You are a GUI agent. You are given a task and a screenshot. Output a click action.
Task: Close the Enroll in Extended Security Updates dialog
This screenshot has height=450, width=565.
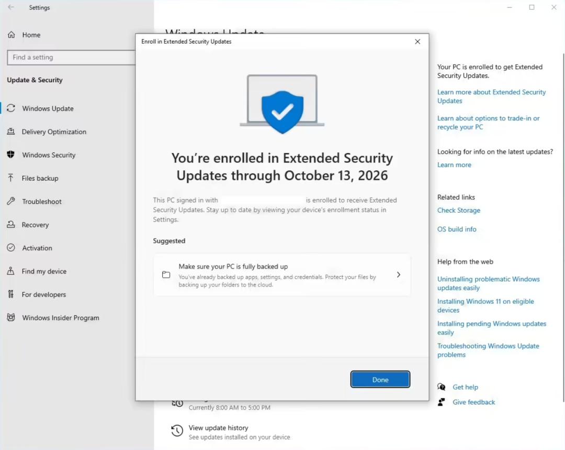click(x=417, y=41)
